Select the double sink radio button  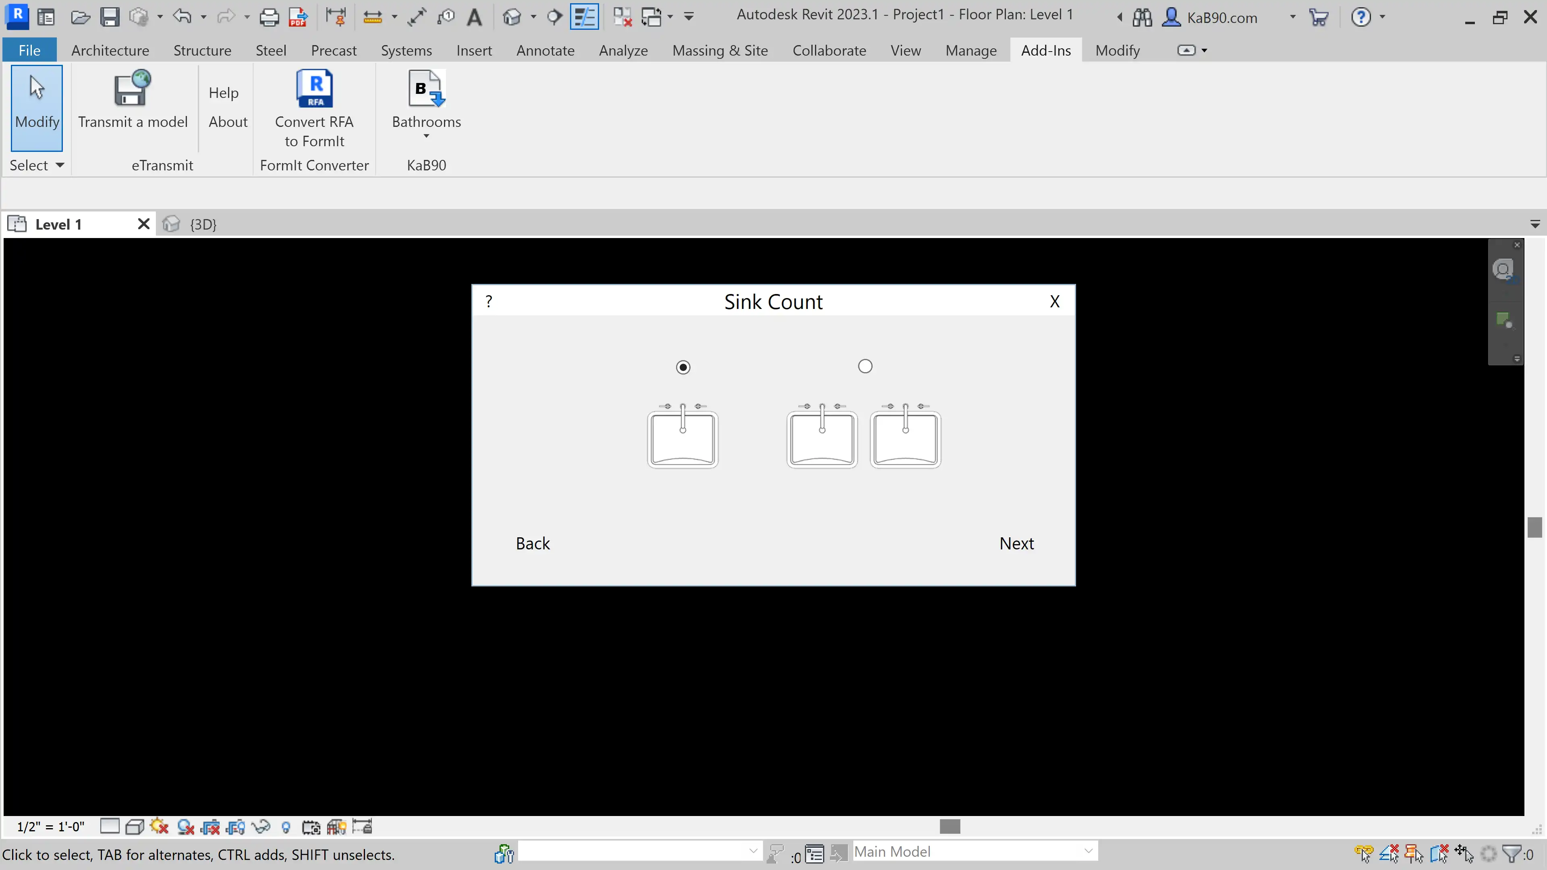pos(865,366)
